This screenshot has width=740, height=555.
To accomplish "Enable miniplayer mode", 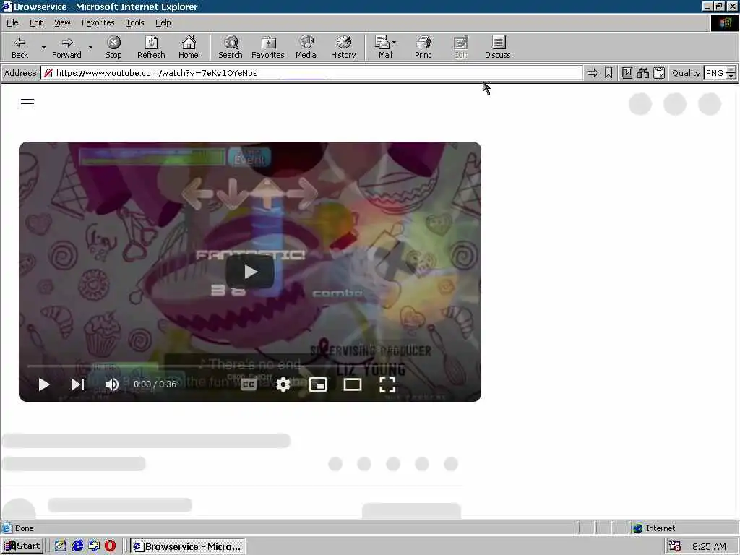I will [318, 384].
